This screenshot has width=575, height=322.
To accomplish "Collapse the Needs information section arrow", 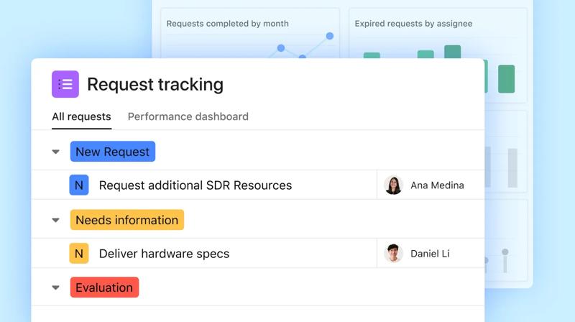I will [55, 220].
